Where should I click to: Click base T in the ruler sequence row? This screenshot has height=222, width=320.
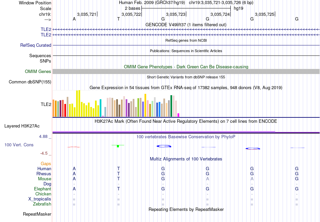click(118, 19)
